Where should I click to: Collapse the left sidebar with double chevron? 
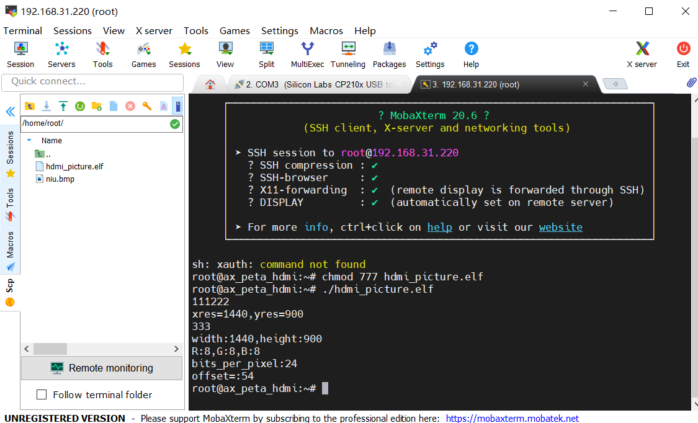[10, 112]
